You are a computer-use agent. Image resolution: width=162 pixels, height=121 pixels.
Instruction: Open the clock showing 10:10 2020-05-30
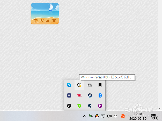tap(138, 116)
